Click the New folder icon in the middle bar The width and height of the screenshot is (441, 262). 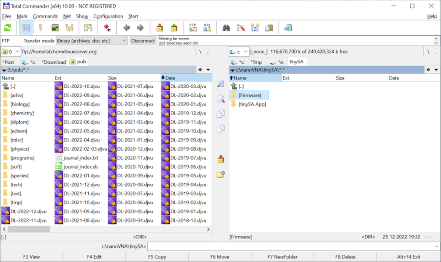(x=221, y=174)
